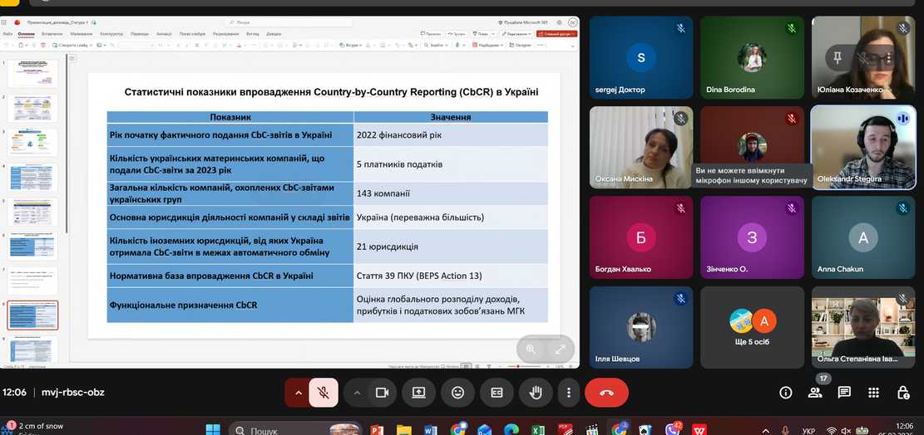
Task: Open audio settings chevron beside microphone
Action: (x=297, y=393)
